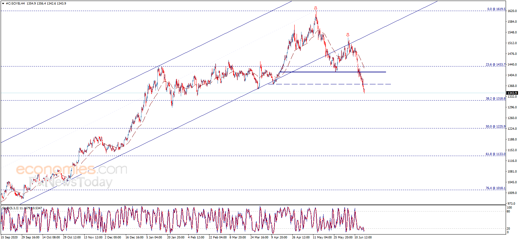Click the 1009.0 price axis label
519x241 pixels.
click(512, 193)
